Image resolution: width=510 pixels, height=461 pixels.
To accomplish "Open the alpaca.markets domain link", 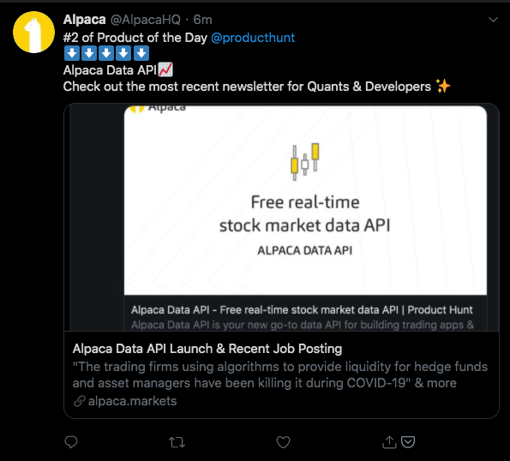I will coord(132,401).
